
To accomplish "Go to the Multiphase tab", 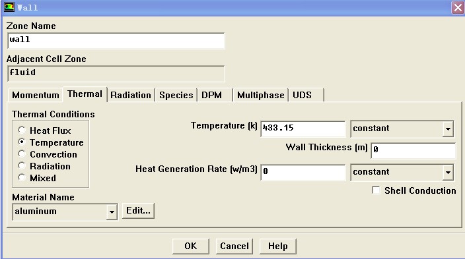I will point(261,96).
